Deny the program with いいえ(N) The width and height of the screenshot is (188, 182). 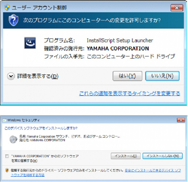pyautogui.click(x=162, y=76)
